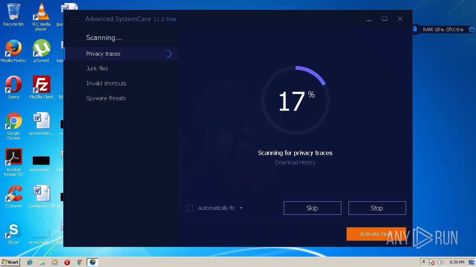Open VLC media player desktop icon
This screenshot has height=267, width=476.
coord(41,17)
